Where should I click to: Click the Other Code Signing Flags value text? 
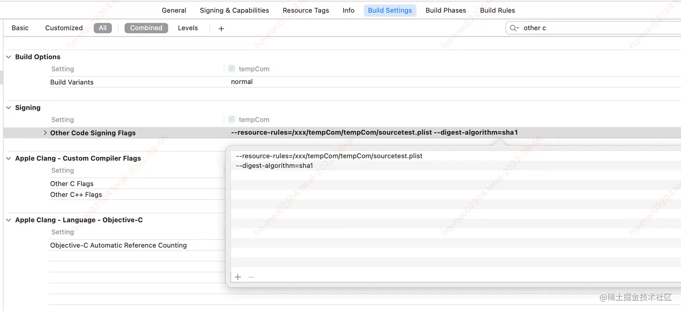[x=374, y=133]
